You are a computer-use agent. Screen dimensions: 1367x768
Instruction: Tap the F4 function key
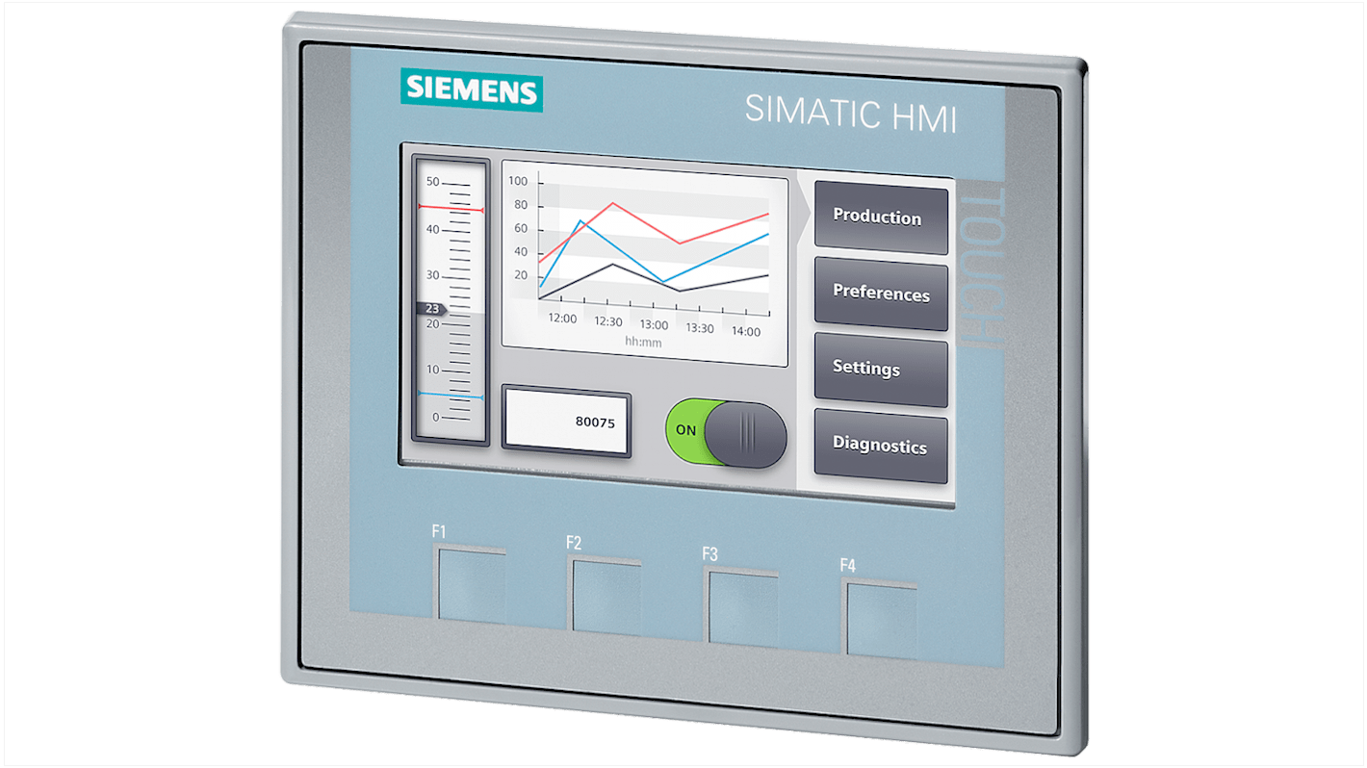click(880, 620)
